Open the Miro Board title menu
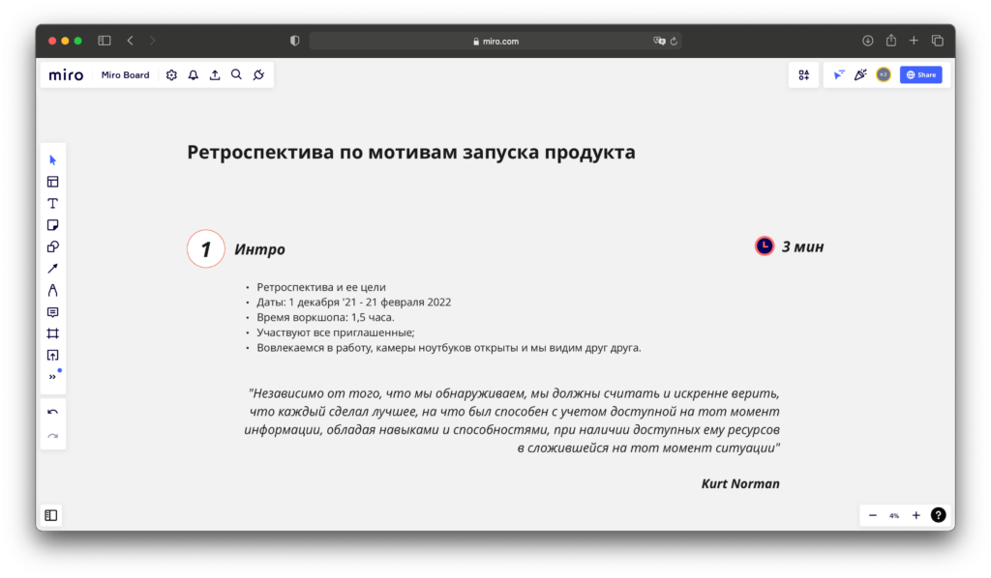This screenshot has width=991, height=578. pos(125,74)
